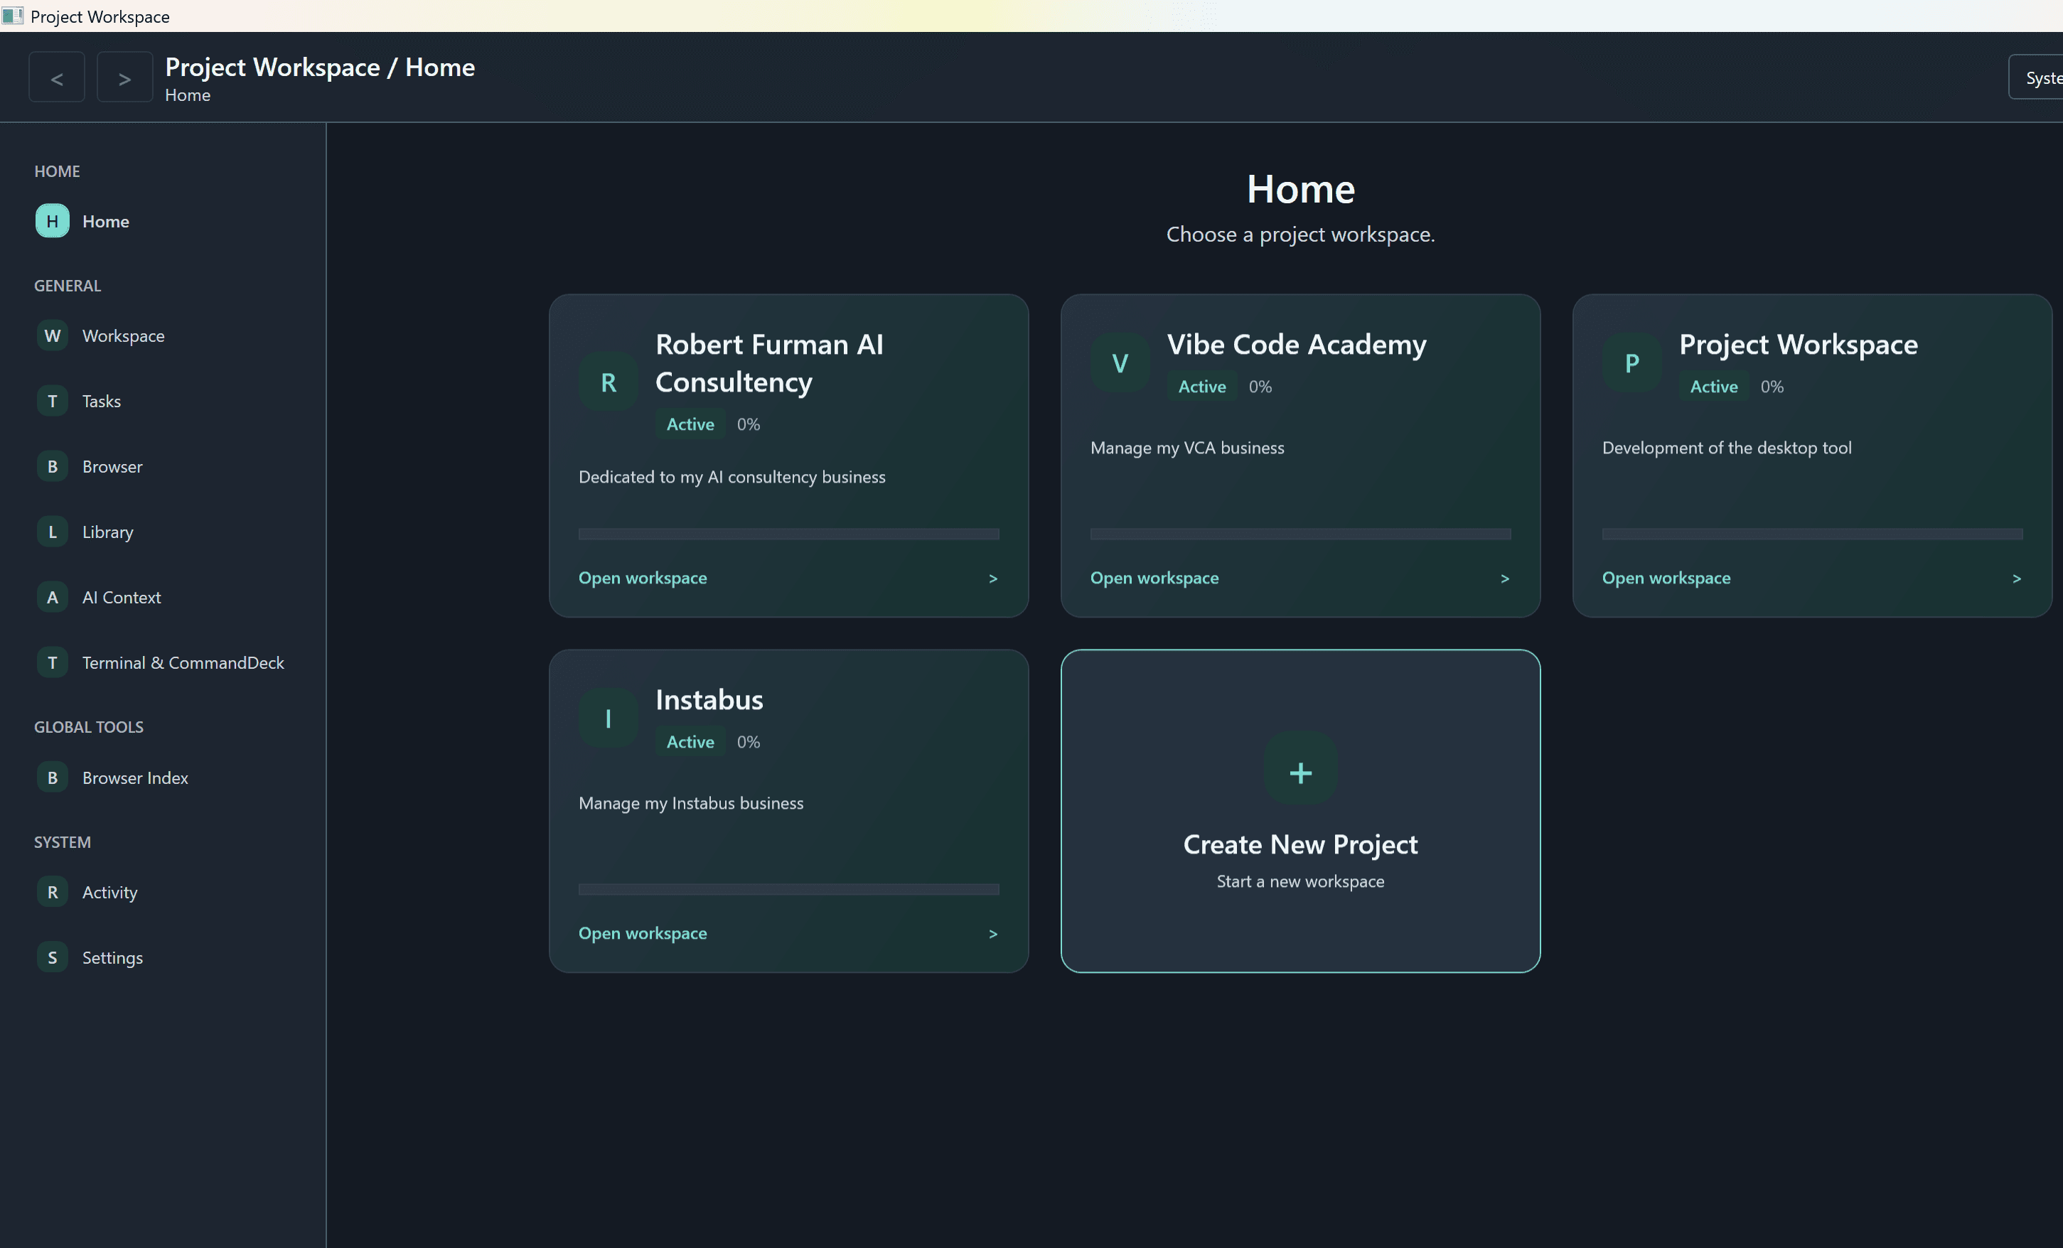Click the app icon in the title bar

[x=13, y=16]
